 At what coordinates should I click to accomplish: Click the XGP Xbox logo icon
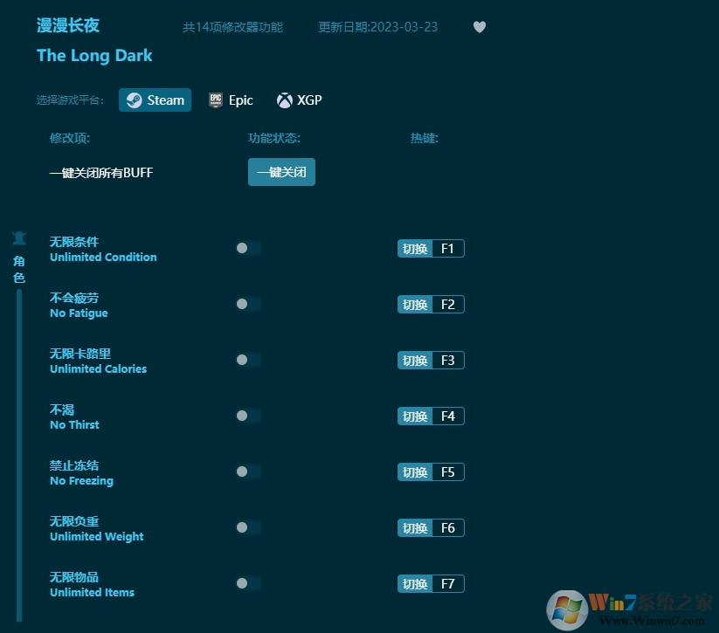point(283,100)
